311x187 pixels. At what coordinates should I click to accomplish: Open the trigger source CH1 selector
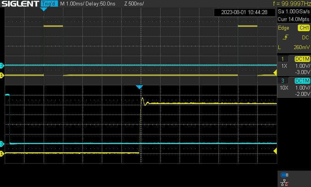click(x=304, y=28)
